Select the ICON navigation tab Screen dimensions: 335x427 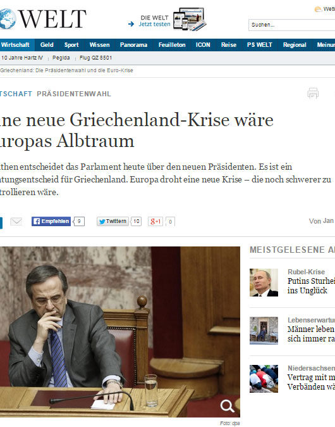tap(203, 45)
